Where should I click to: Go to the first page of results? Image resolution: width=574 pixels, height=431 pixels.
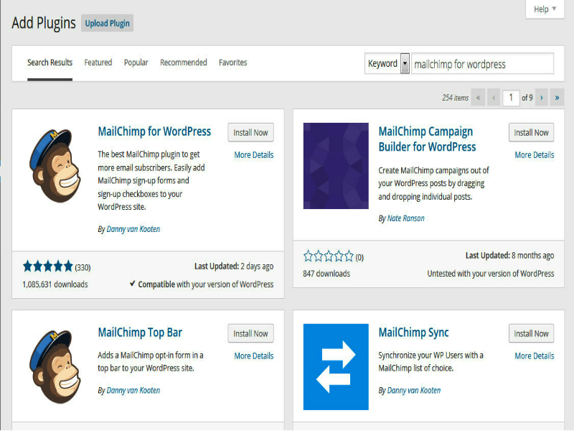coord(478,98)
